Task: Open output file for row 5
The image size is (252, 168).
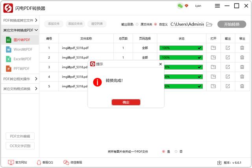Action: 213,86
